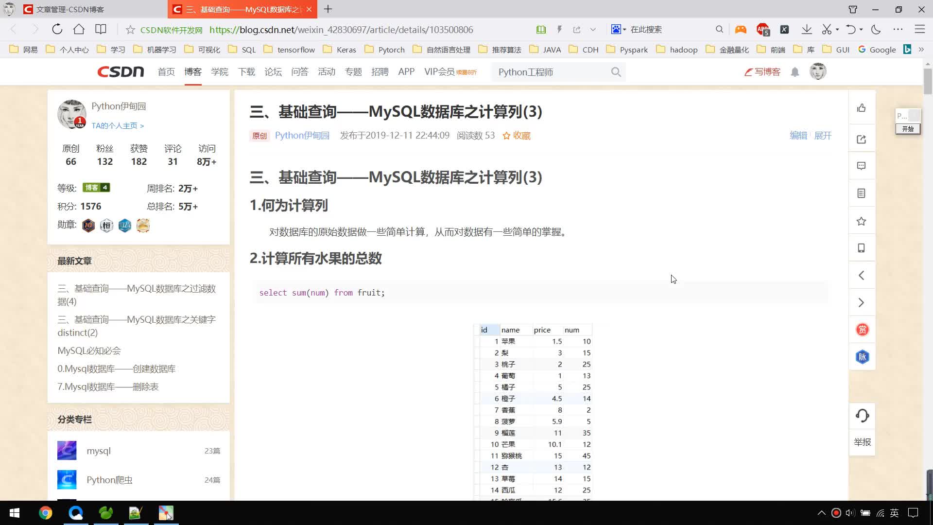The height and width of the screenshot is (525, 933).
Task: Expand the bookmarks overflow chevron
Action: pyautogui.click(x=921, y=50)
